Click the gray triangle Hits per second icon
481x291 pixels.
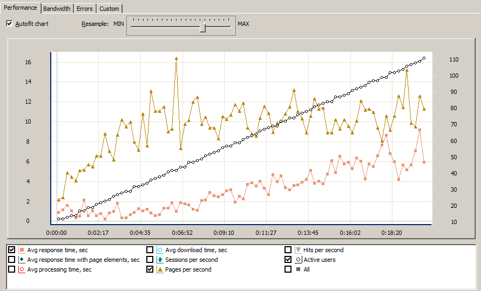pos(298,250)
